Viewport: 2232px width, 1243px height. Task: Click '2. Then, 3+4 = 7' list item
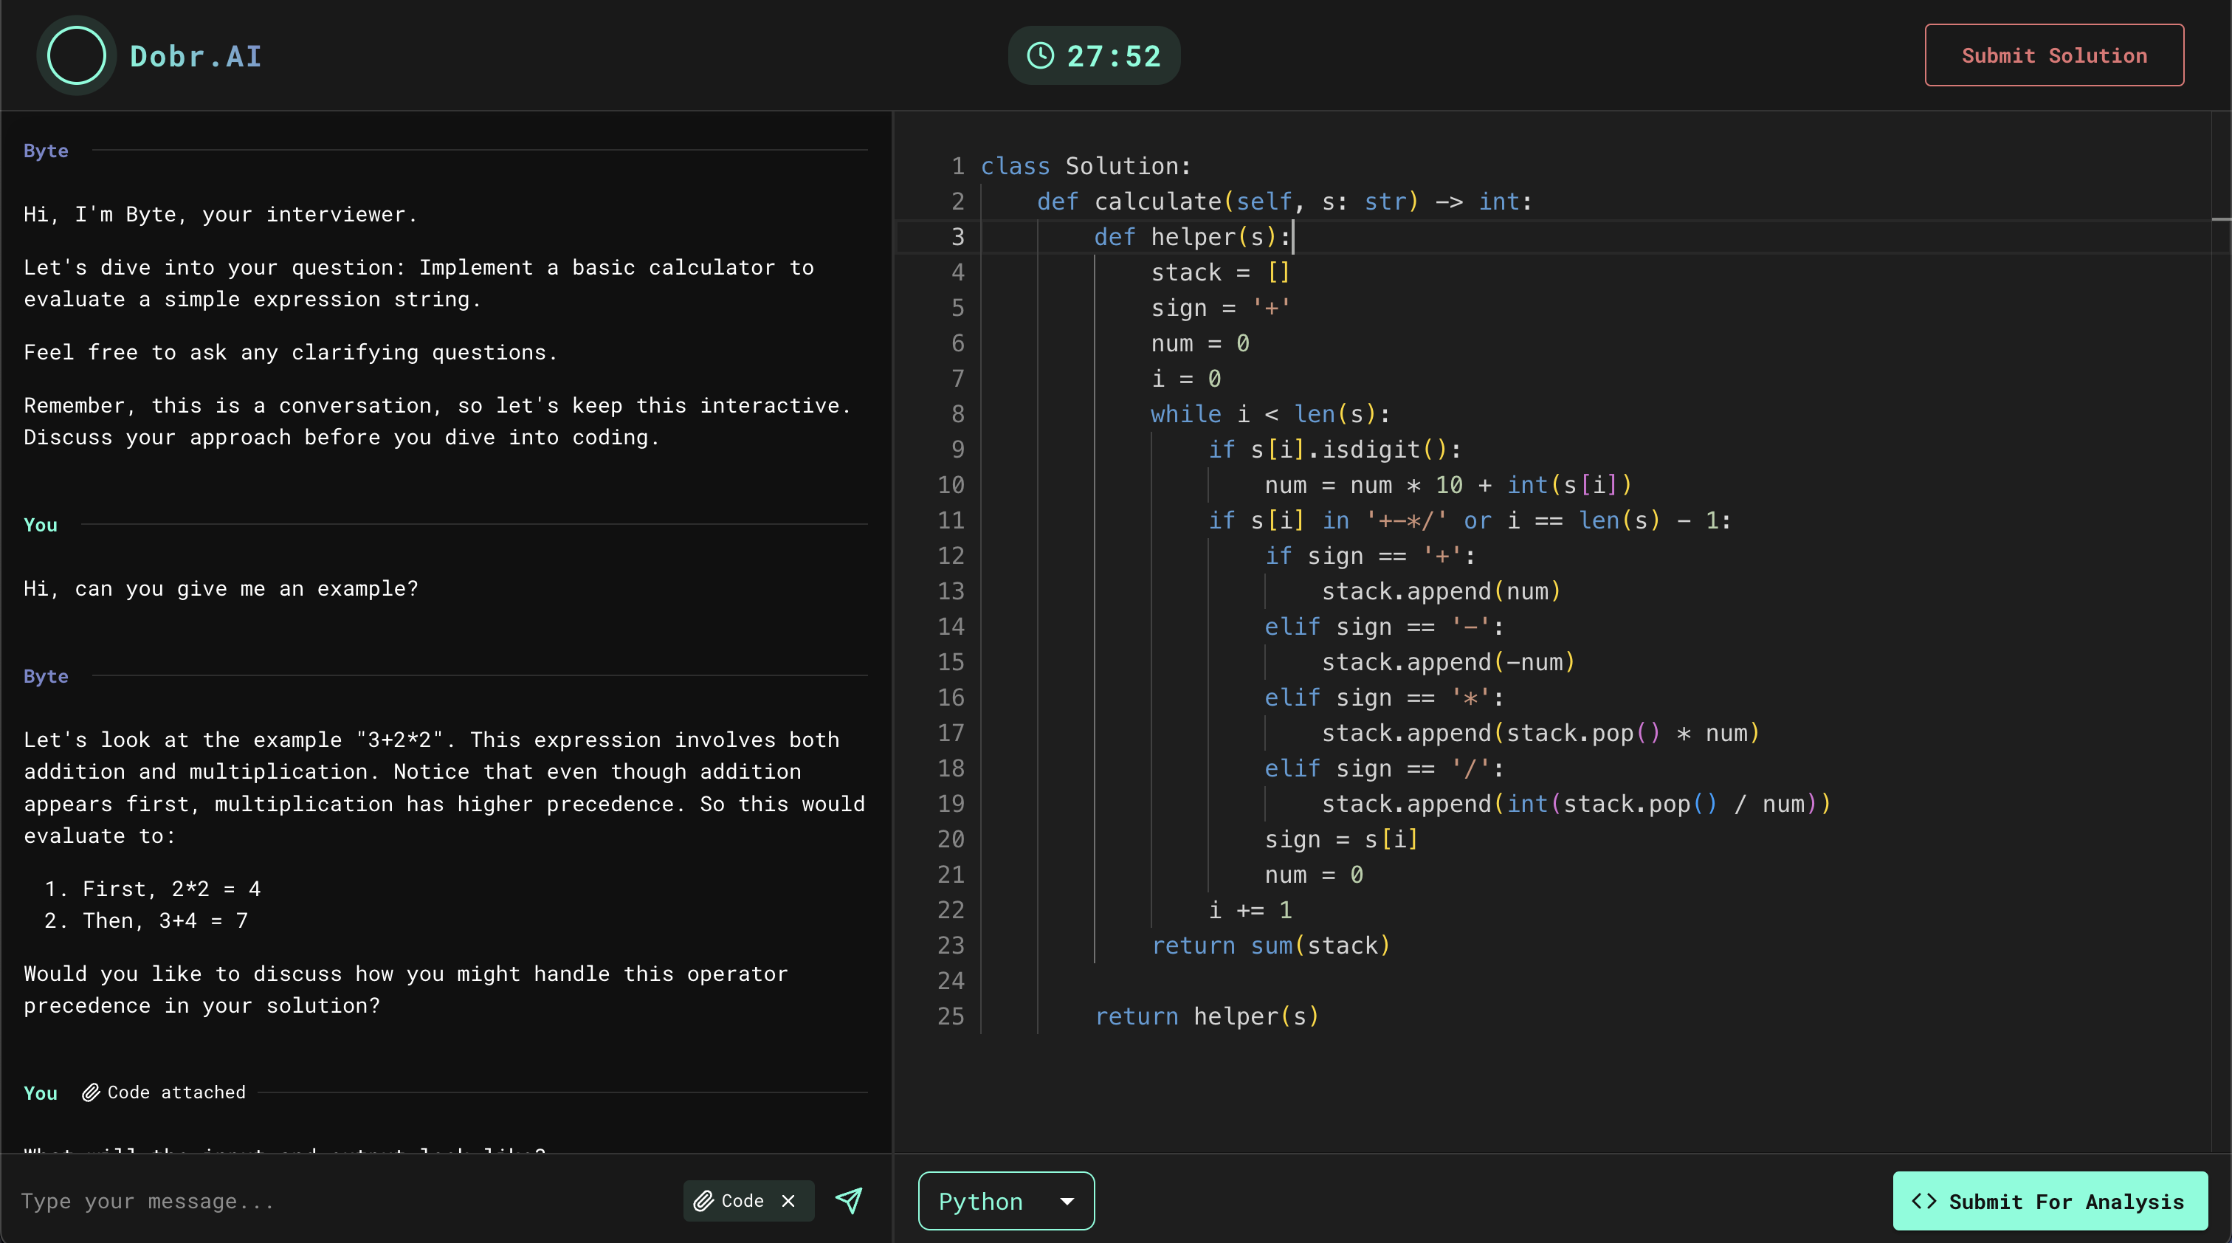pyautogui.click(x=146, y=920)
